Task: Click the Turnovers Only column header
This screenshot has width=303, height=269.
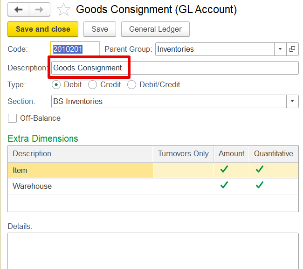Action: tap(183, 154)
